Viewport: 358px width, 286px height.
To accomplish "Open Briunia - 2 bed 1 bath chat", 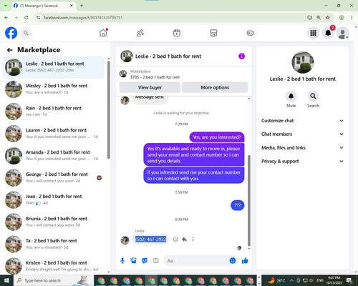I will (53, 222).
